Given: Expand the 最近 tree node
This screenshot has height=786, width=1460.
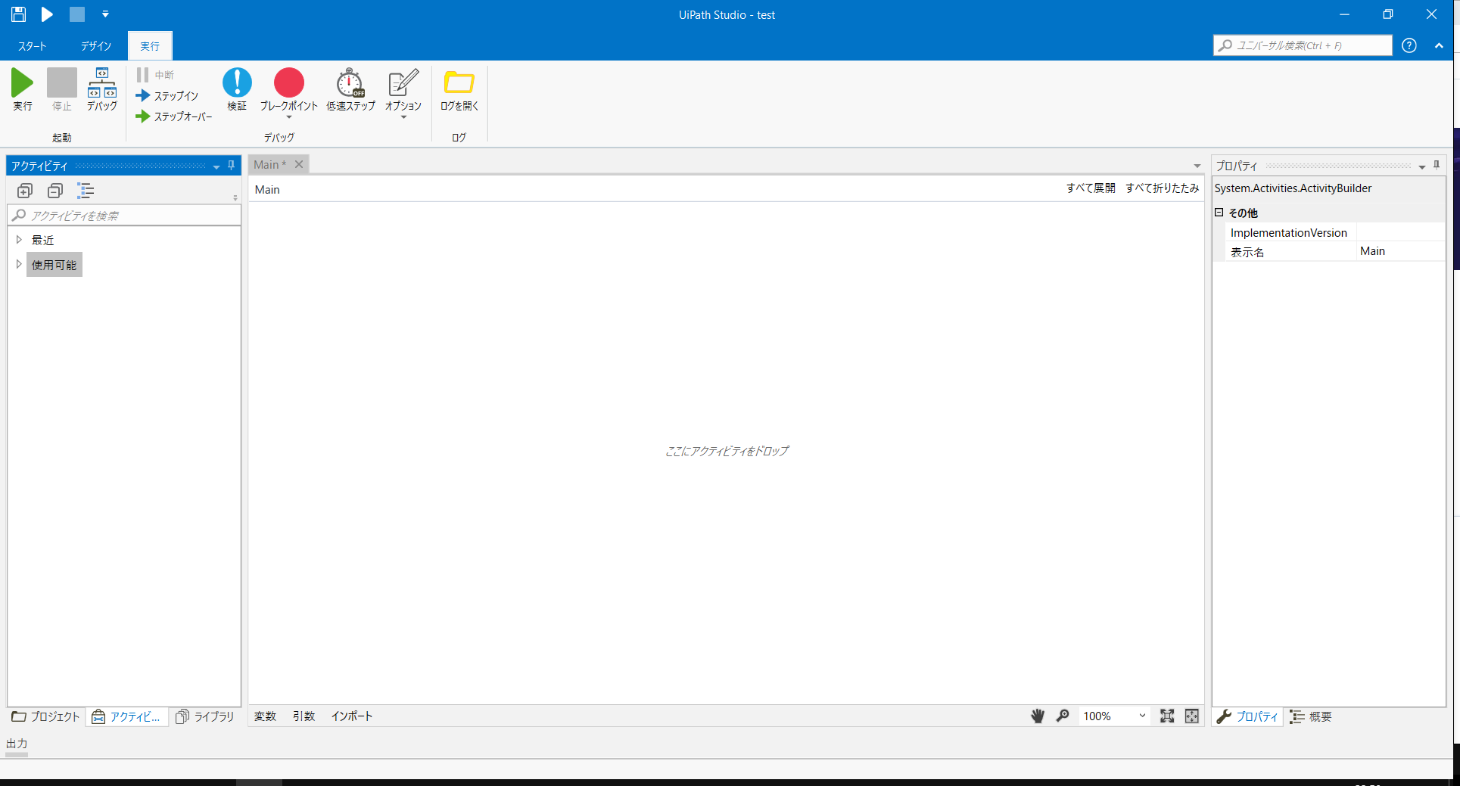Looking at the screenshot, I should point(19,240).
